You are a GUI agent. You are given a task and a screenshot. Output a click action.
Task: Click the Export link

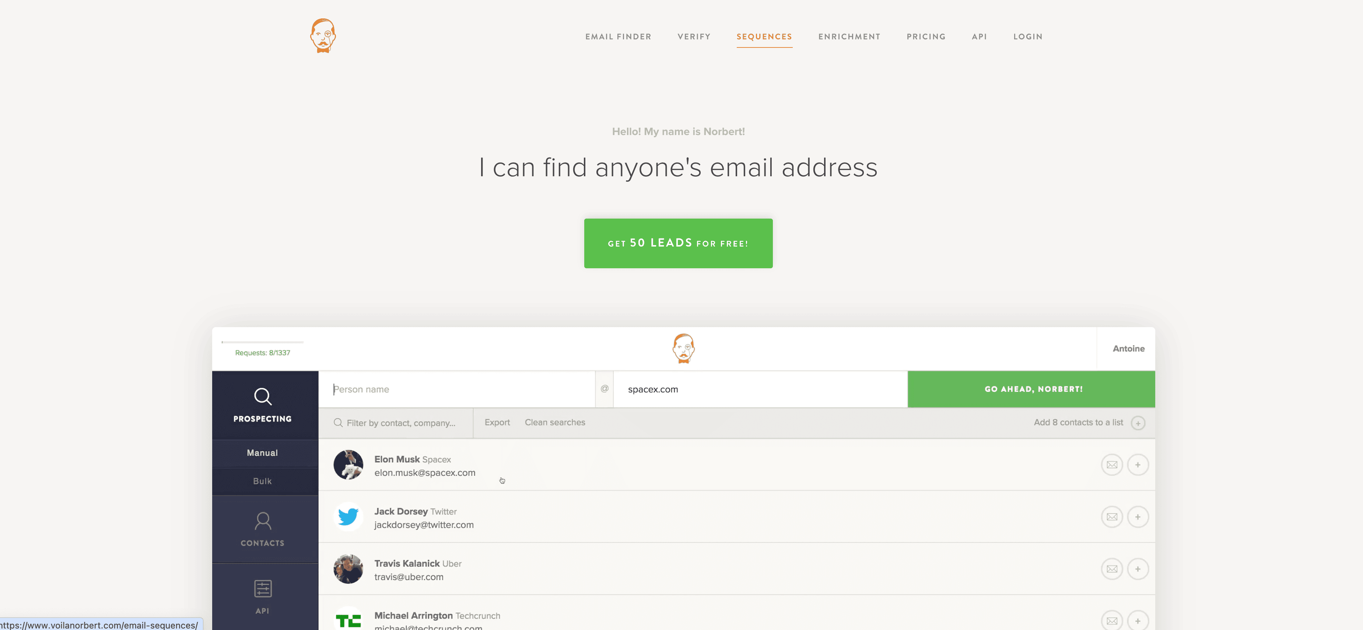click(497, 422)
